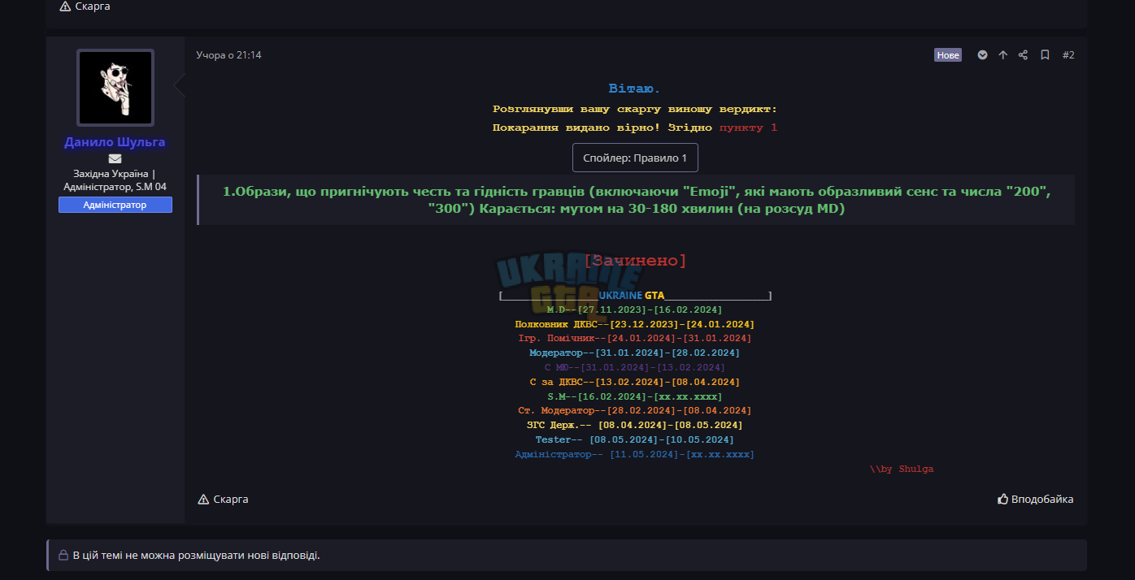The height and width of the screenshot is (580, 1135).
Task: Click the line 'Адміністратор-- [11.05.2024]-[xx.xx.xxxx]'
Action: [x=635, y=454]
